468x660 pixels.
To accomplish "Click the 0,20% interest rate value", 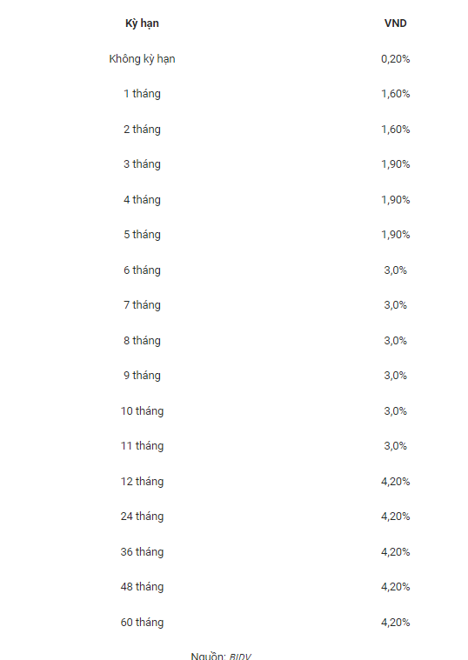I will pos(395,59).
